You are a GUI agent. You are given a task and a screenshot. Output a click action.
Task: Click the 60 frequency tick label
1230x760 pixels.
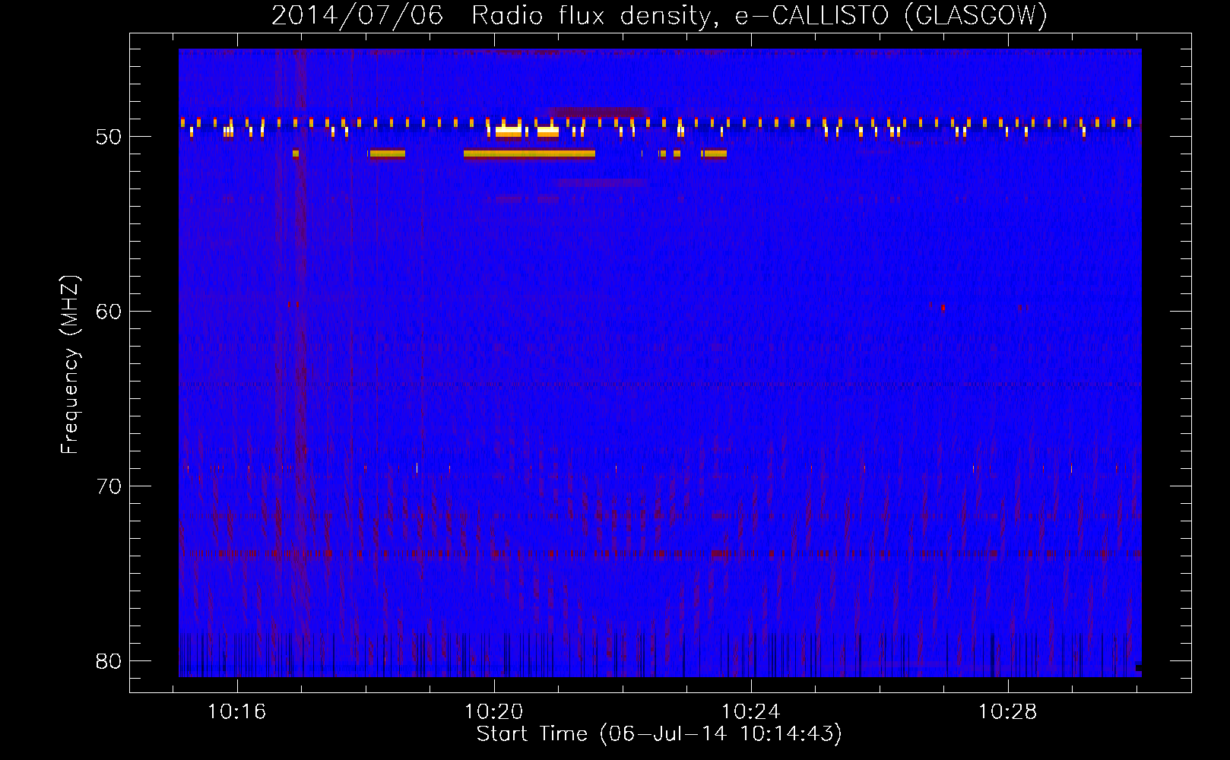coord(109,312)
